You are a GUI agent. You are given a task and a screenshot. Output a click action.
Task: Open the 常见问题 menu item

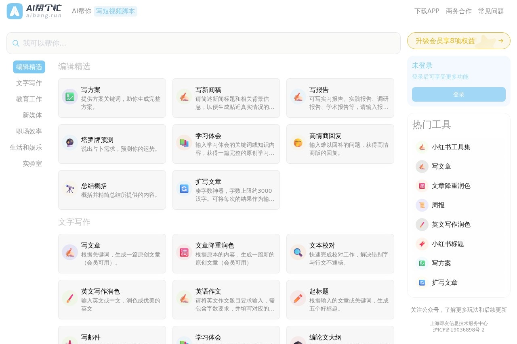click(x=490, y=11)
